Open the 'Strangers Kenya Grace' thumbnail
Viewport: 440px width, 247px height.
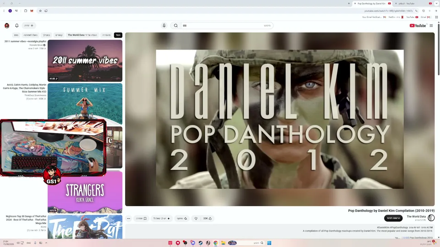pos(85,192)
